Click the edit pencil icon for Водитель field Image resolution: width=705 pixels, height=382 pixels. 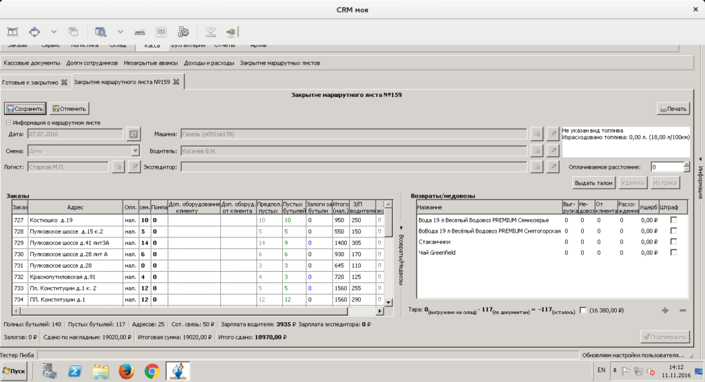tap(553, 151)
